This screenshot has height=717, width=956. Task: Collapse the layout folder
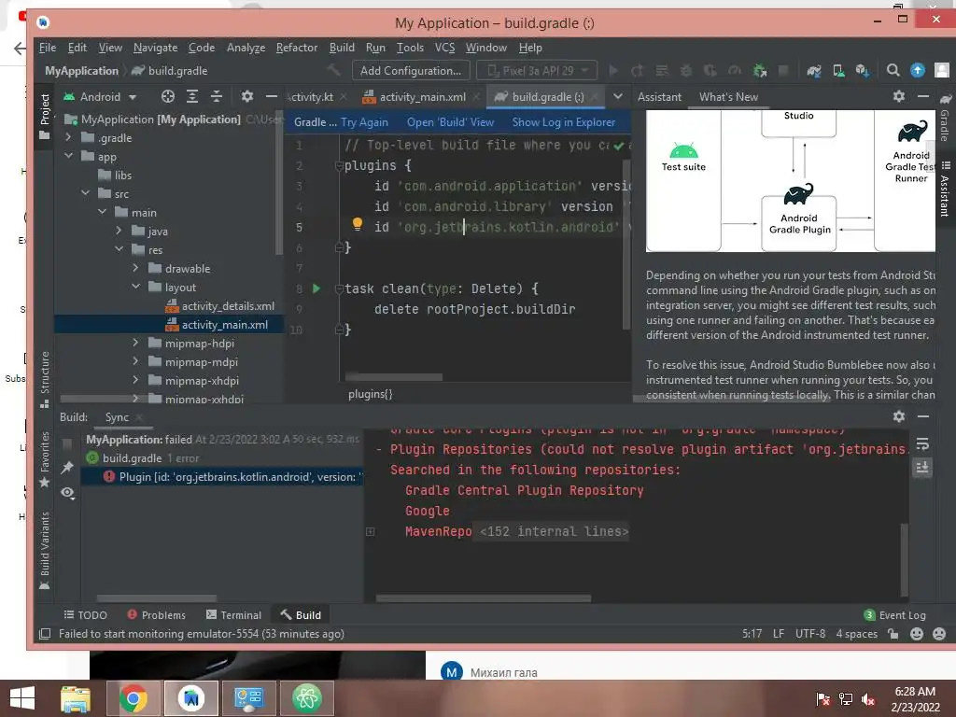[x=135, y=287]
